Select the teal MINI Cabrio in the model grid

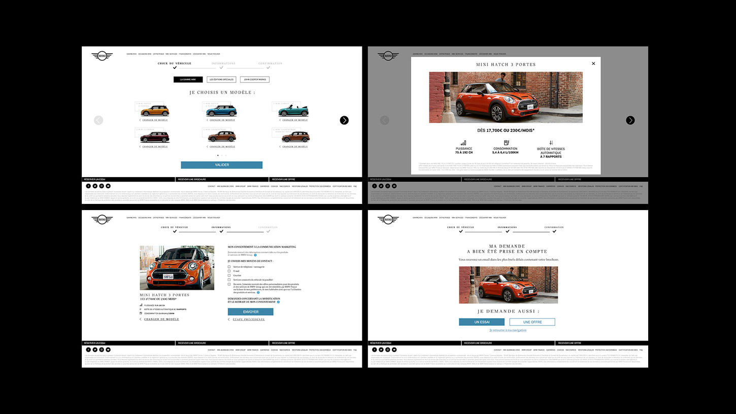(293, 111)
